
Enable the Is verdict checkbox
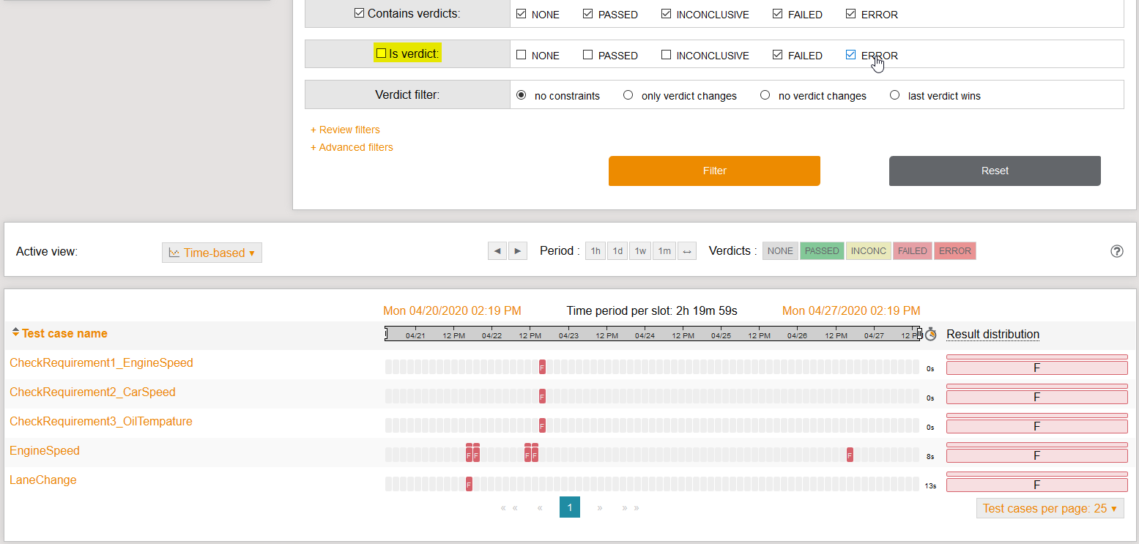[381, 53]
